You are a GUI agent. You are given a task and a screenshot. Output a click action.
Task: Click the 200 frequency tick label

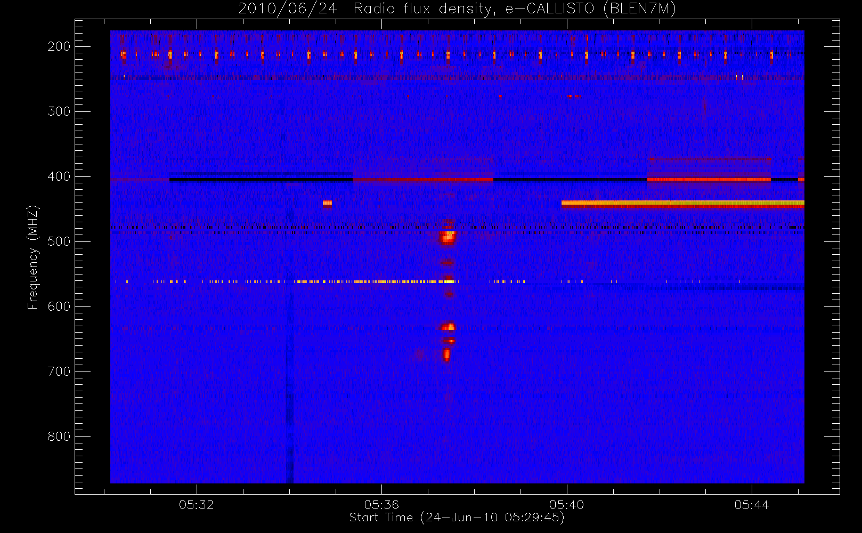pos(59,46)
